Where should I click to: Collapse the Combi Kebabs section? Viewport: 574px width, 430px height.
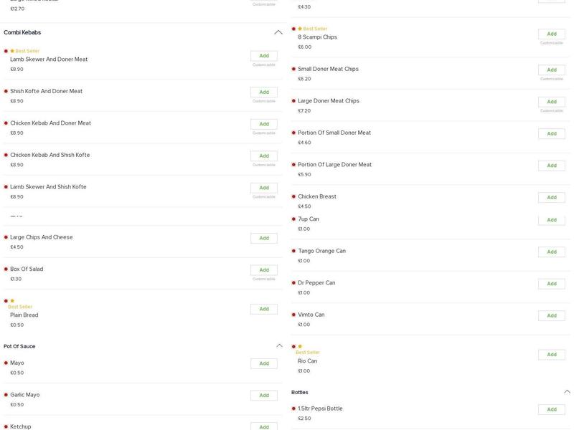pos(278,32)
